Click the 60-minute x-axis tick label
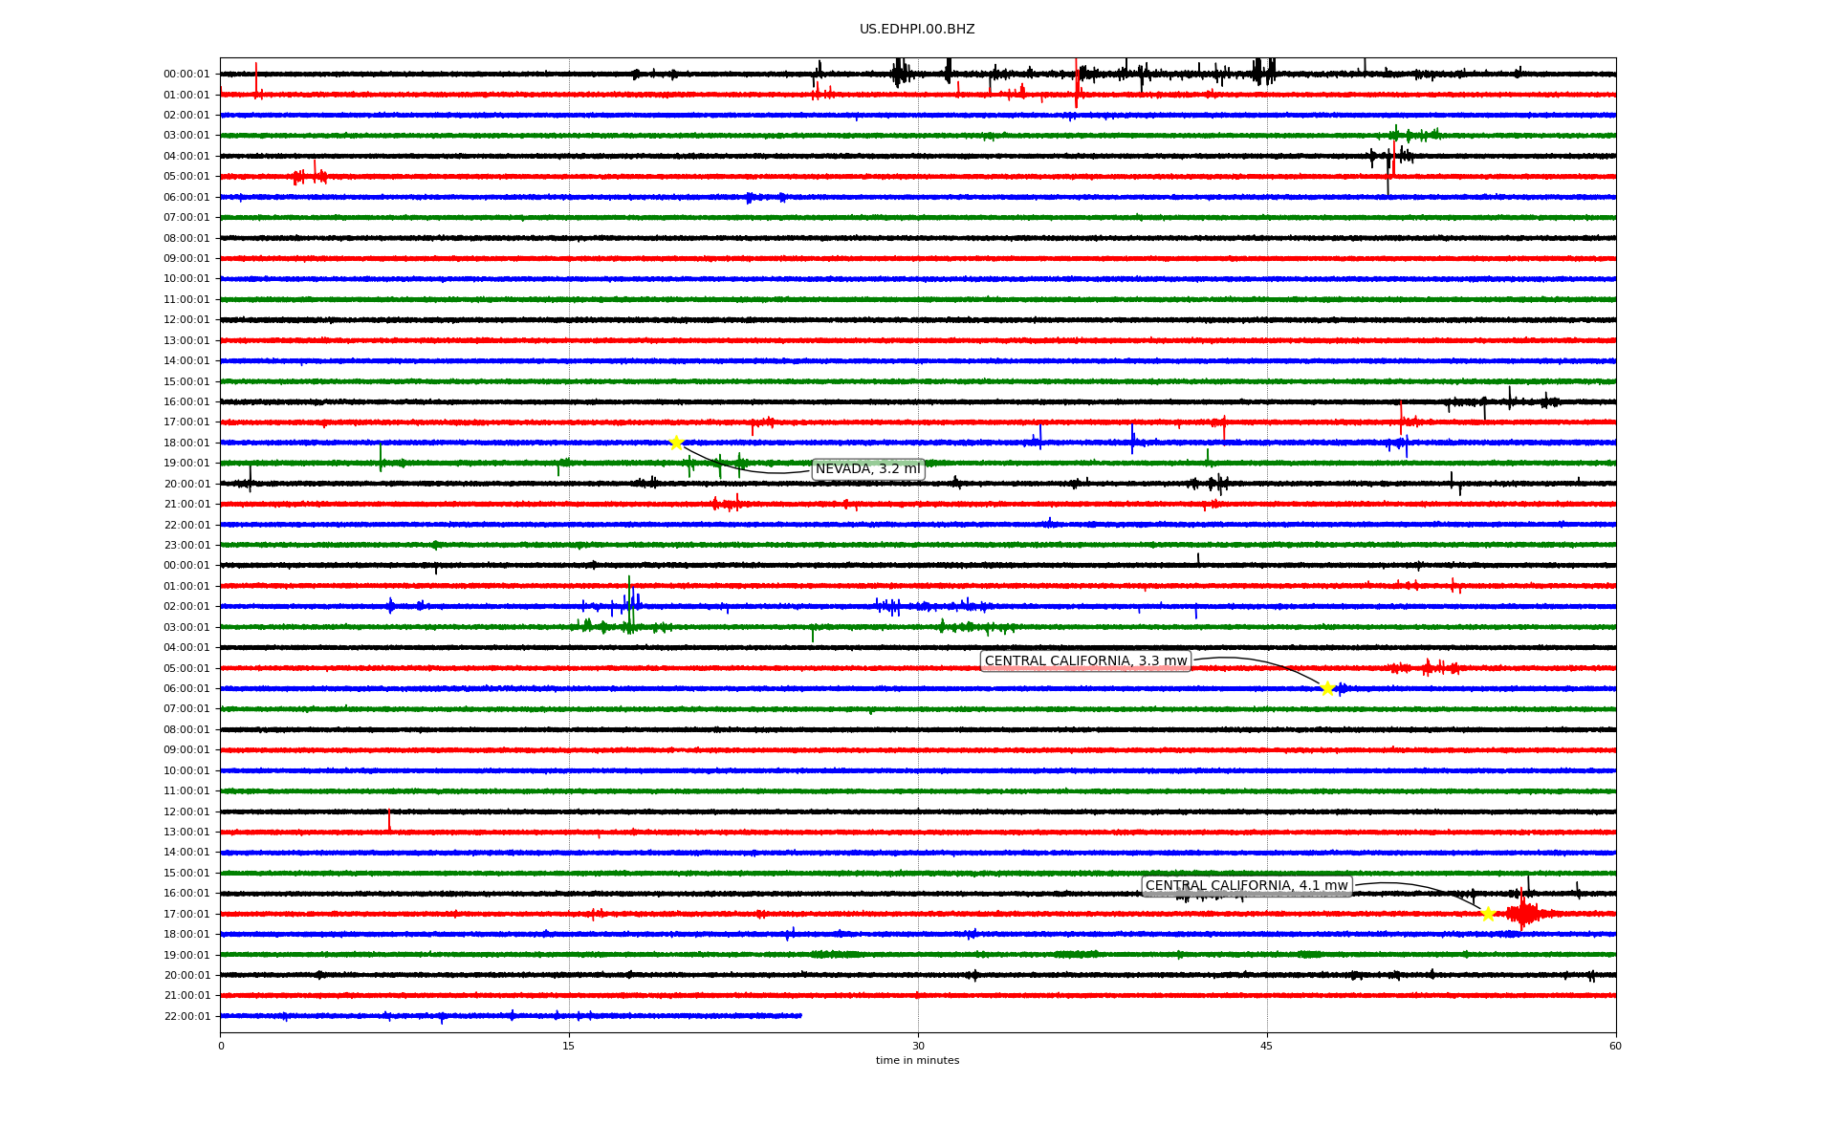Screen dimensions: 1836x1147 pyautogui.click(x=1615, y=1046)
